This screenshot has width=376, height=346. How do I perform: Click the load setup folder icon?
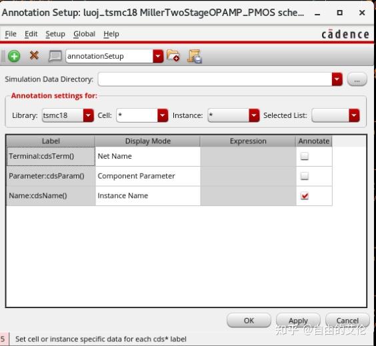pyautogui.click(x=173, y=55)
